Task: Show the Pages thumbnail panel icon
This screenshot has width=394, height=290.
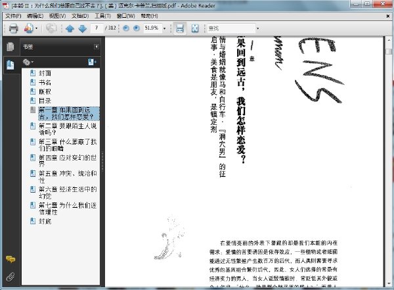Action: point(11,47)
